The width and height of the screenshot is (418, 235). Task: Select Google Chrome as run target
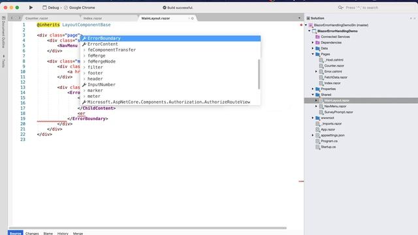point(80,8)
